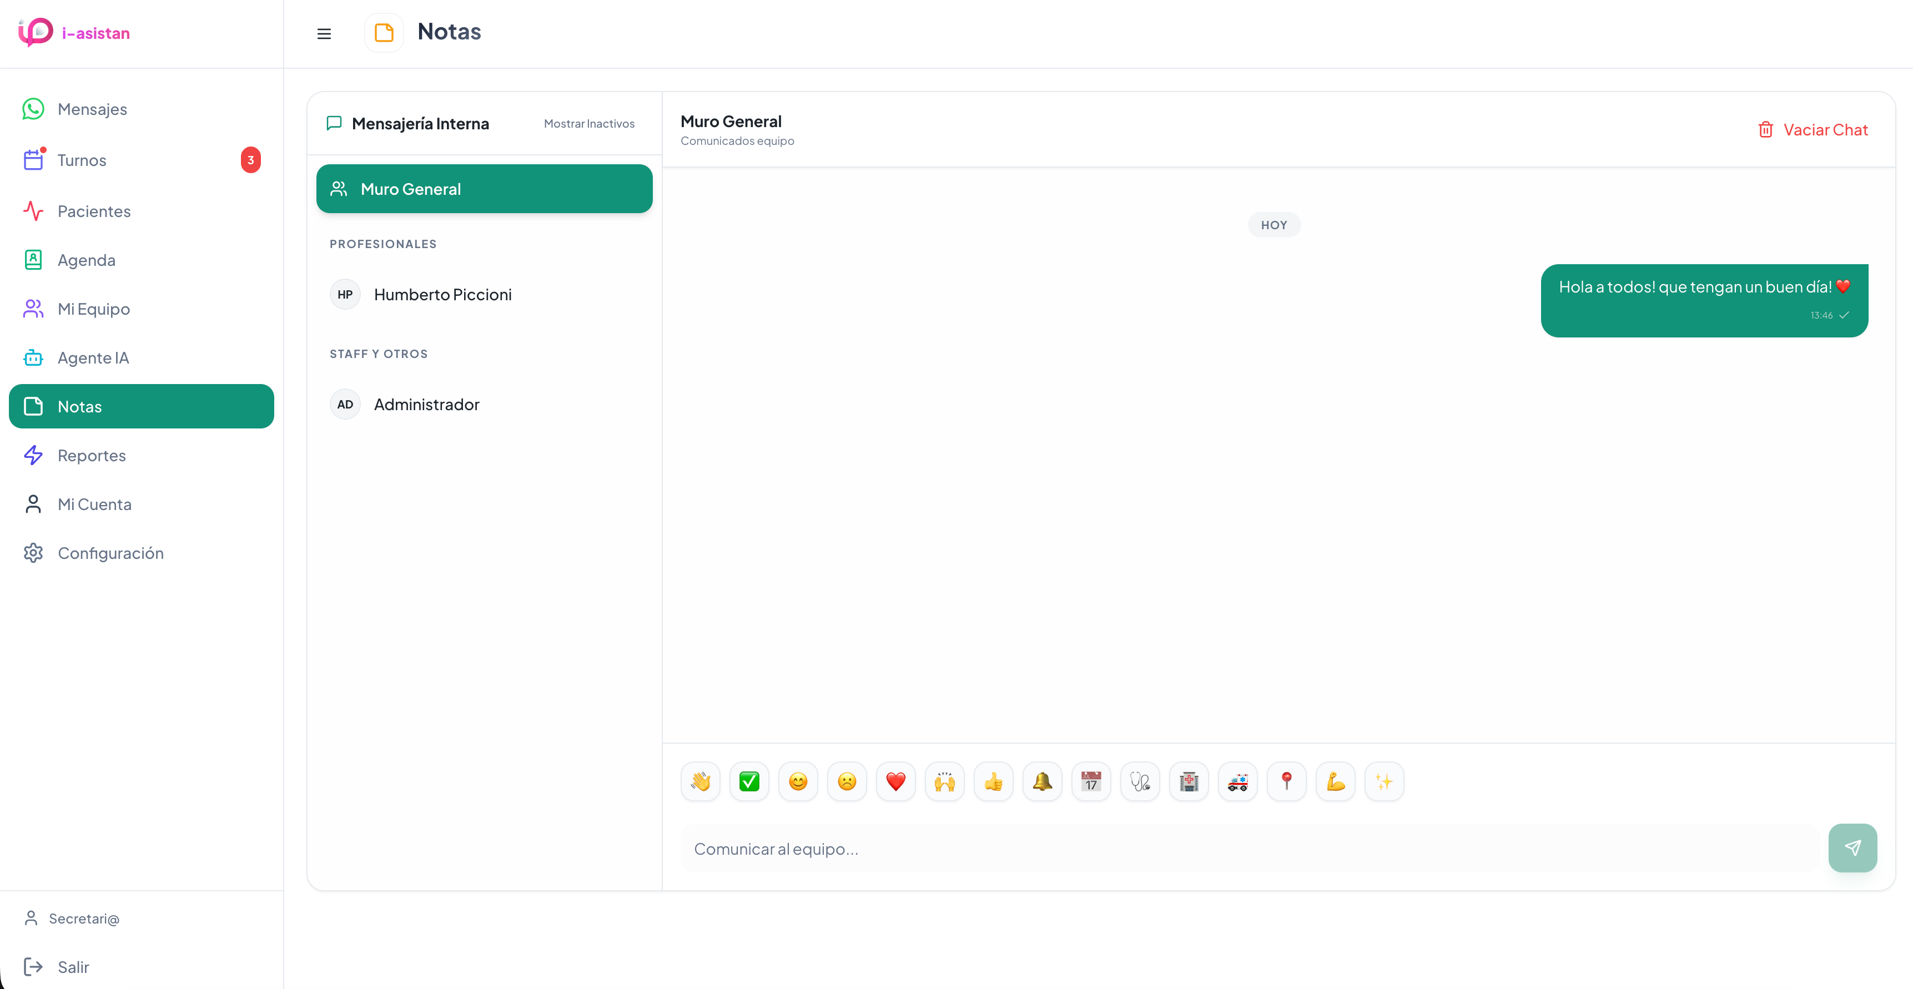Open Agente IA section
Viewport: 1913px width, 989px height.
pos(141,358)
